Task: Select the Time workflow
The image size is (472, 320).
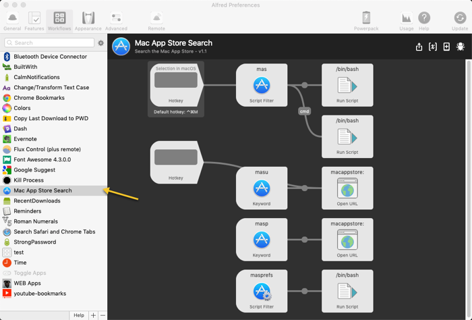Action: (x=53, y=263)
